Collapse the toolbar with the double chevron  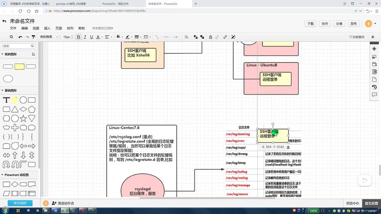point(373,37)
